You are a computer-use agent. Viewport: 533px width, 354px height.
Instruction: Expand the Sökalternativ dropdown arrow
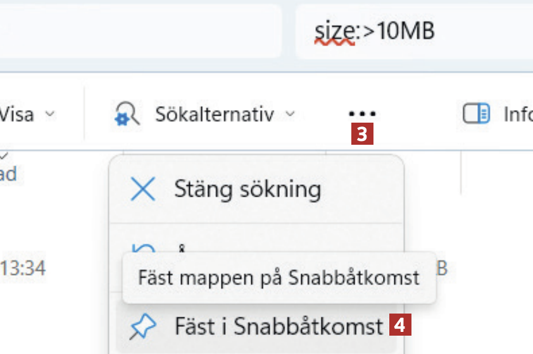pyautogui.click(x=290, y=115)
